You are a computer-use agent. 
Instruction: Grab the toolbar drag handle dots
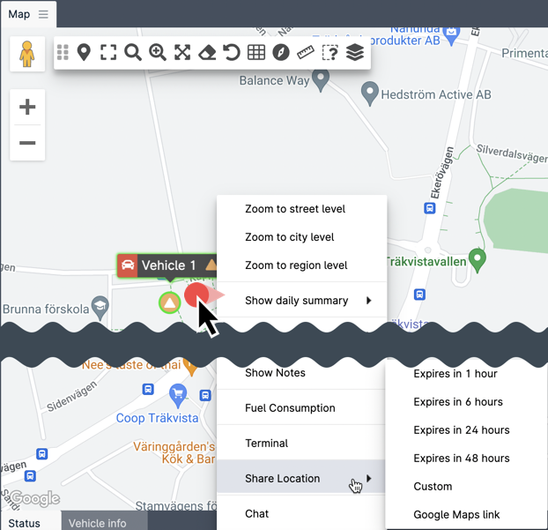click(63, 53)
